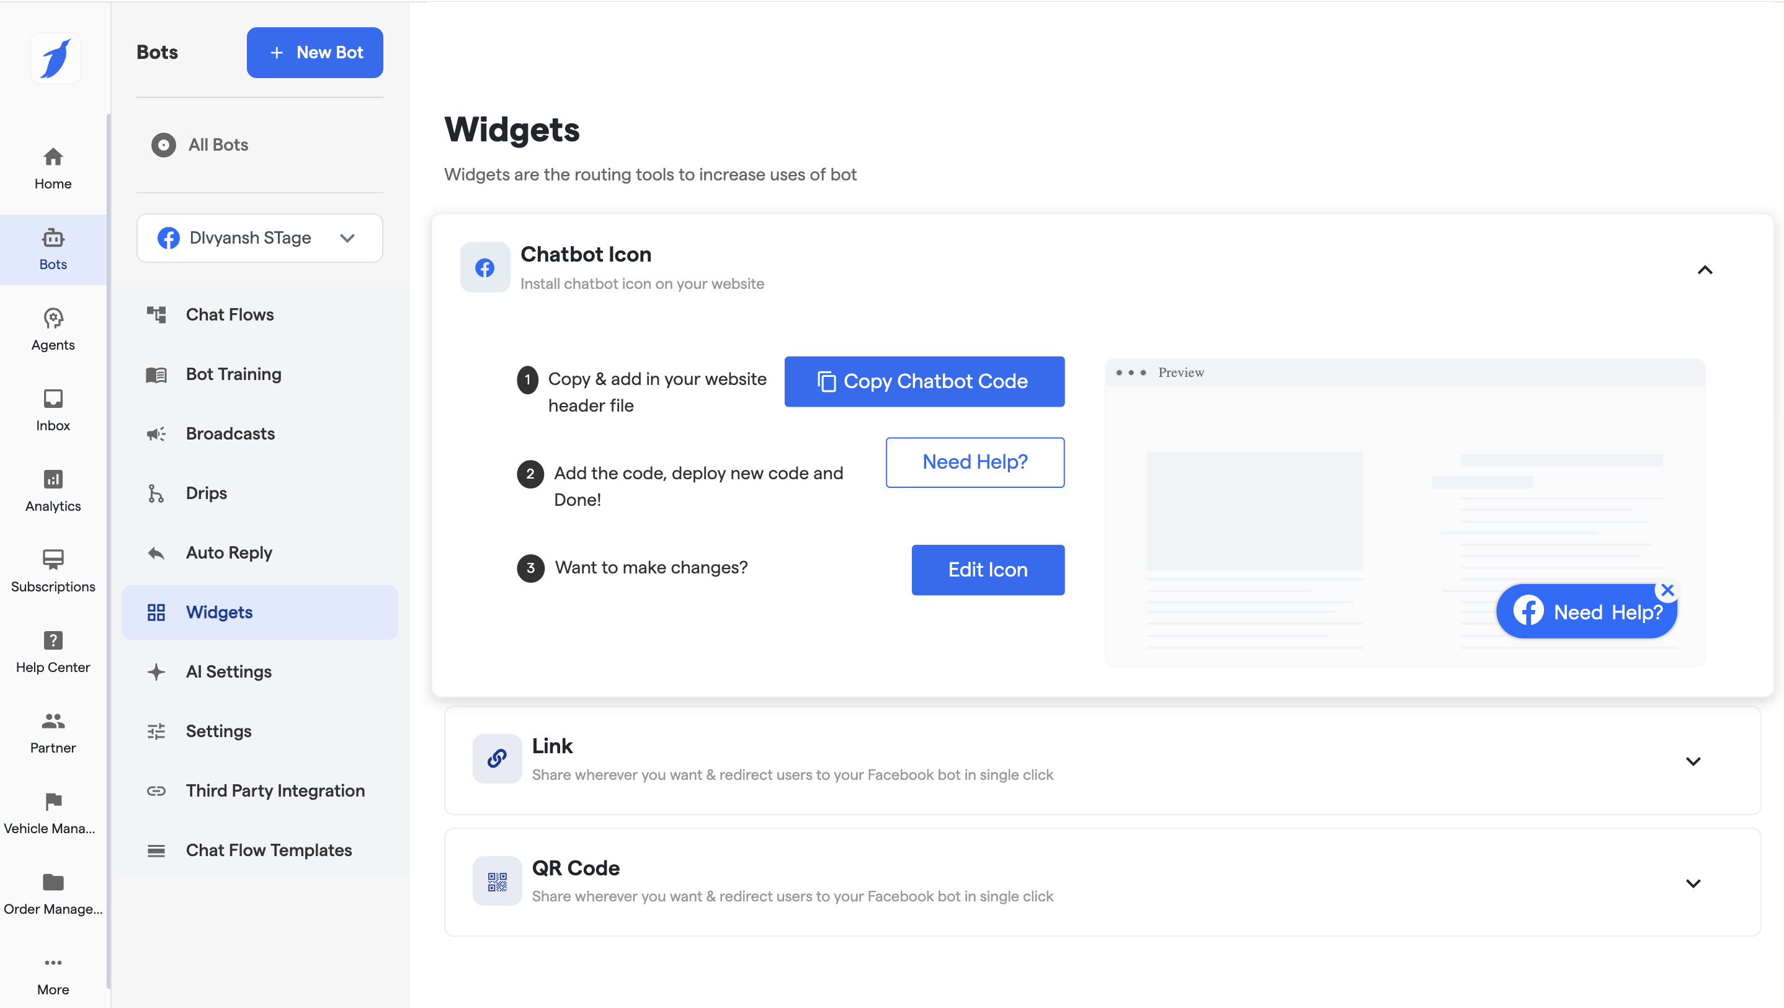Click the Need Help? chatbot preview bubble
Viewport: 1784px width, 1008px height.
pos(1586,612)
